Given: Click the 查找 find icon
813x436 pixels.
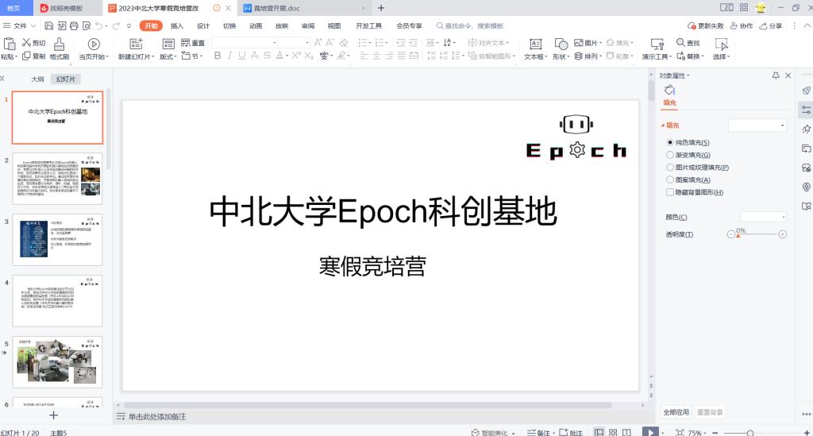Looking at the screenshot, I should click(x=688, y=43).
